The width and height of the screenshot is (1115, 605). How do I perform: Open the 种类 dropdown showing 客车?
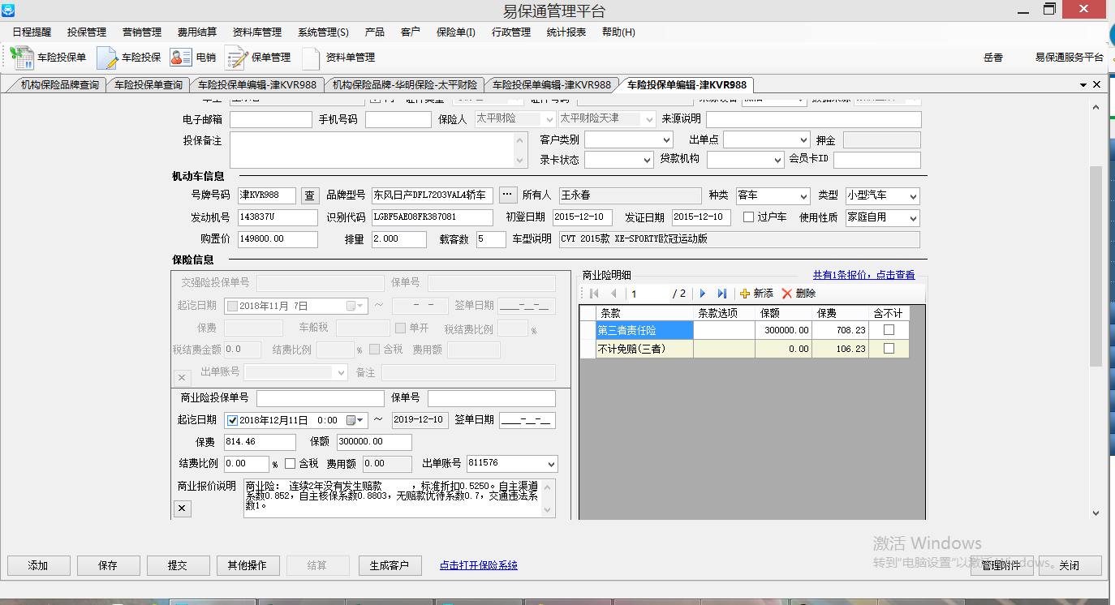click(803, 196)
